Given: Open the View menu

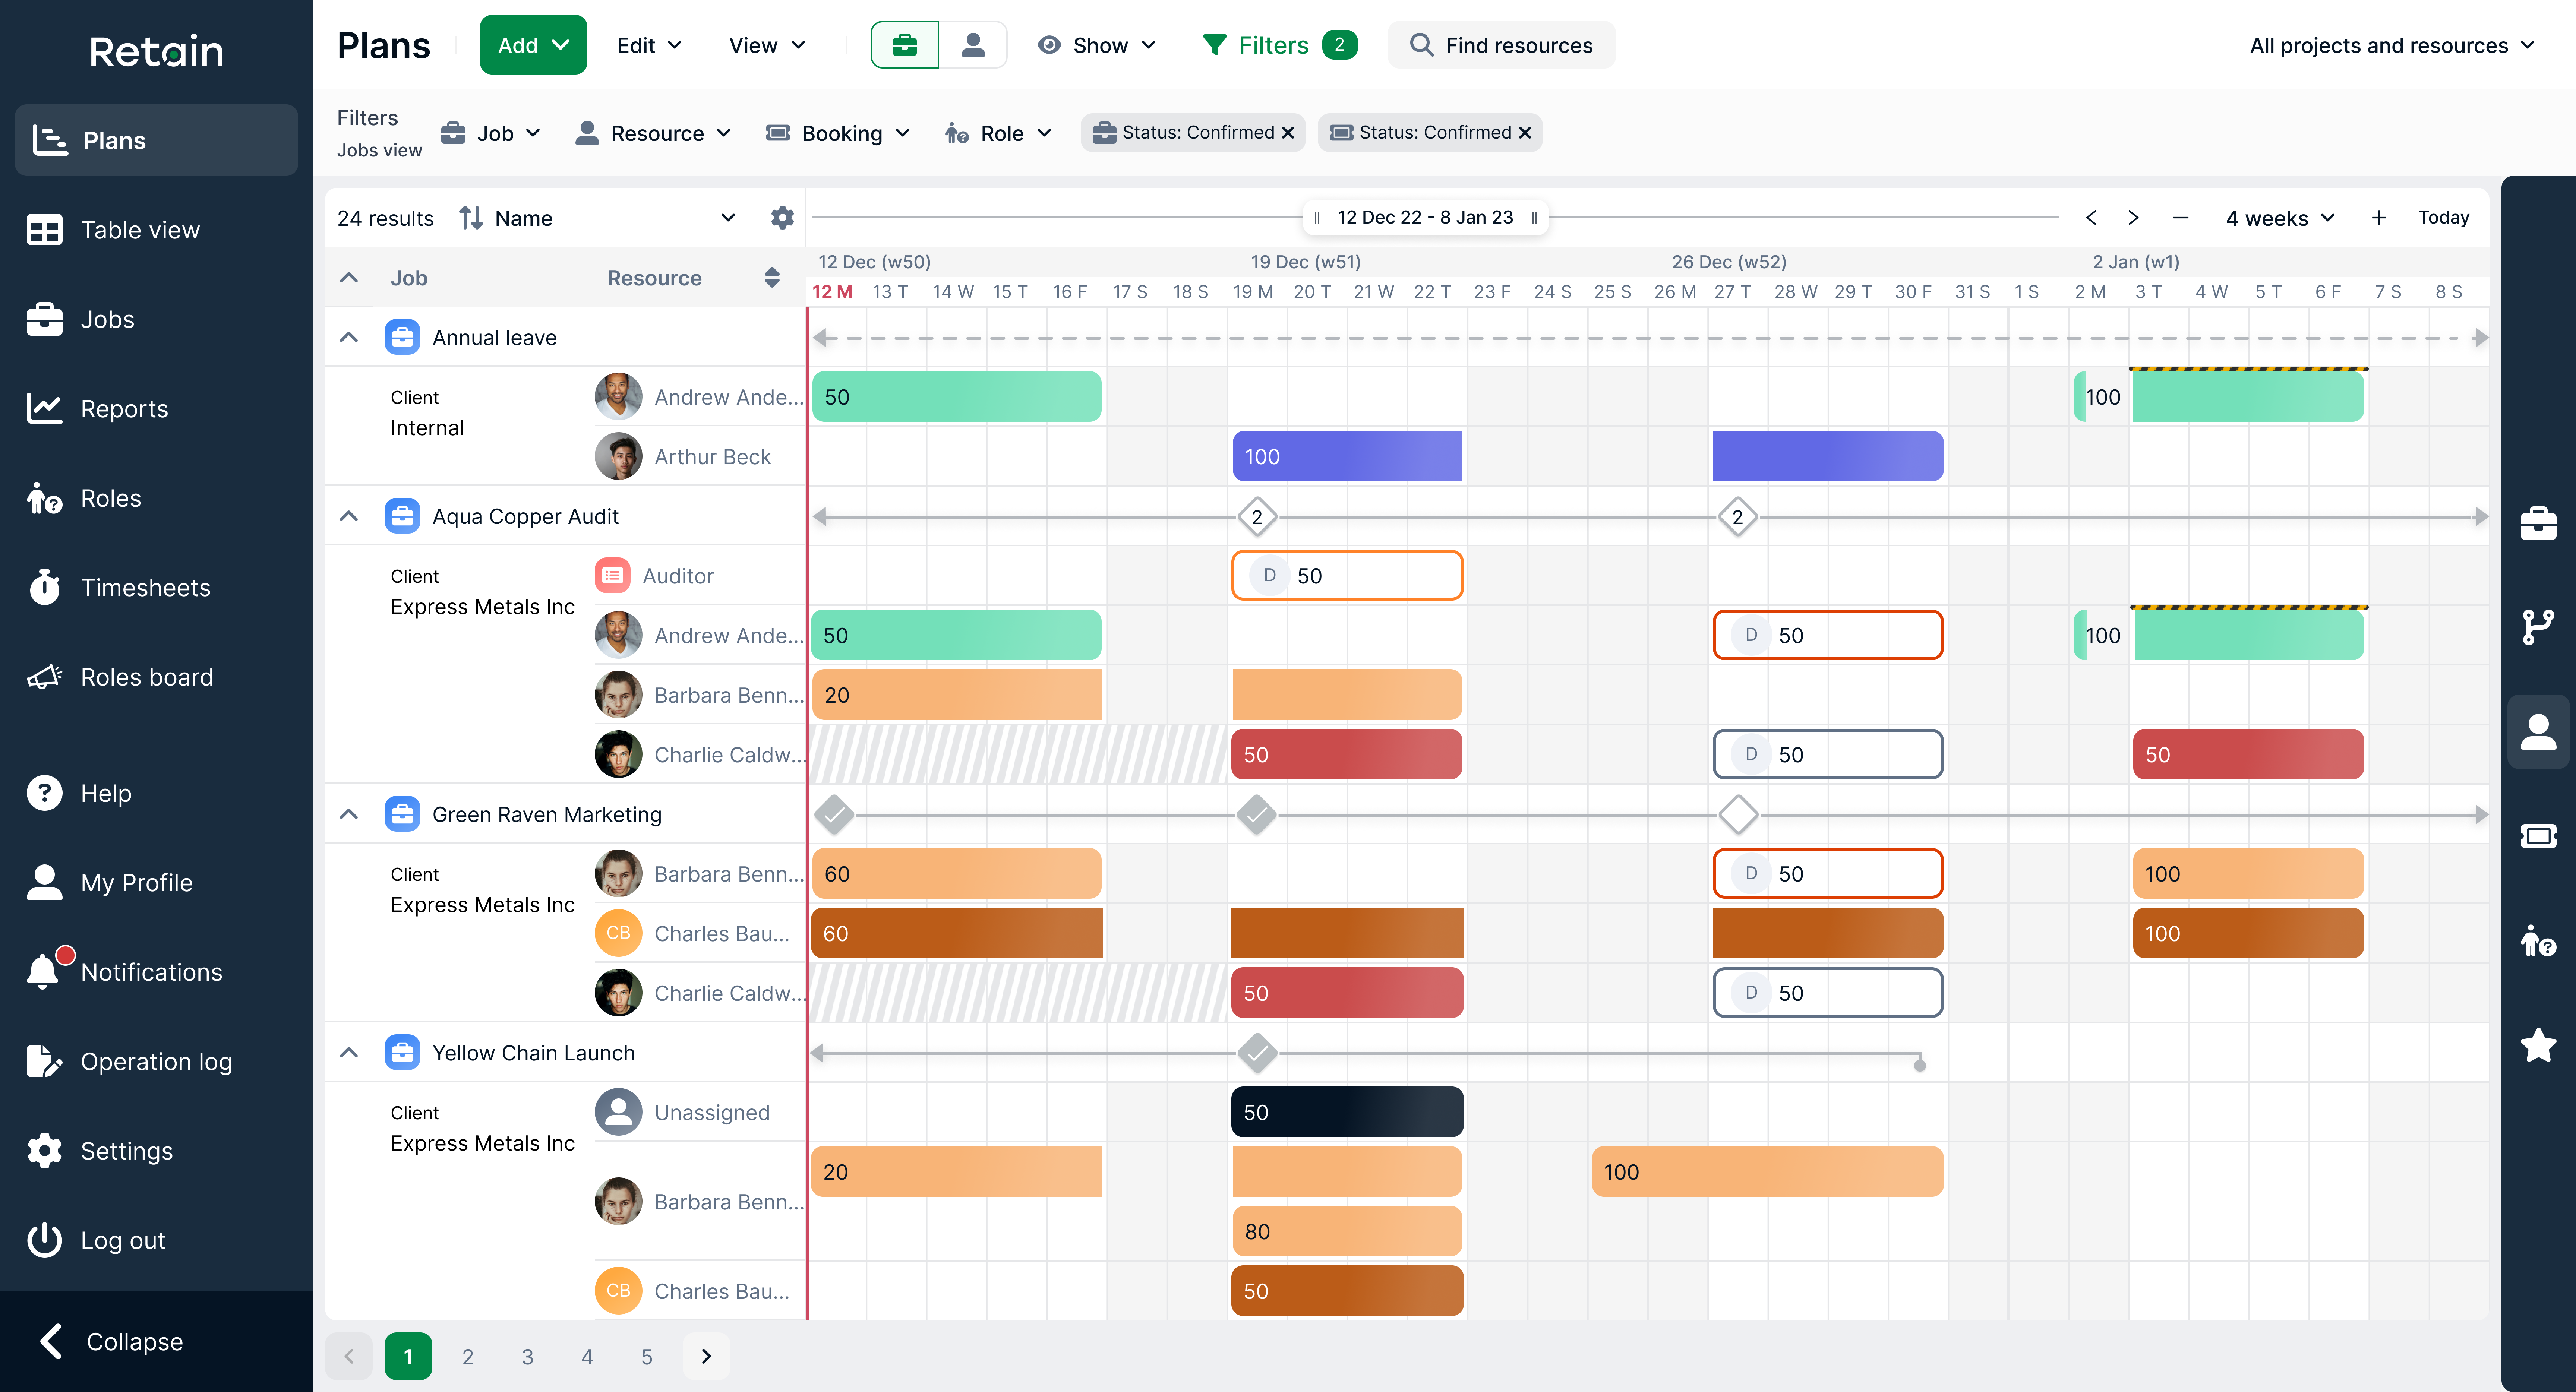Looking at the screenshot, I should (766, 45).
